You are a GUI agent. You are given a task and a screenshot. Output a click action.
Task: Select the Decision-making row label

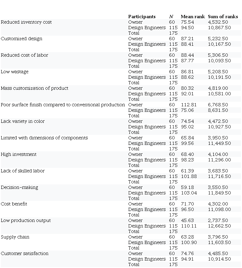(x=19, y=187)
